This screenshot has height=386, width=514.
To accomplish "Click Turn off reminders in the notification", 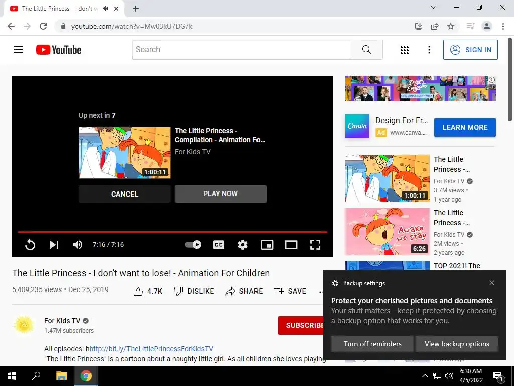I will coord(372,344).
